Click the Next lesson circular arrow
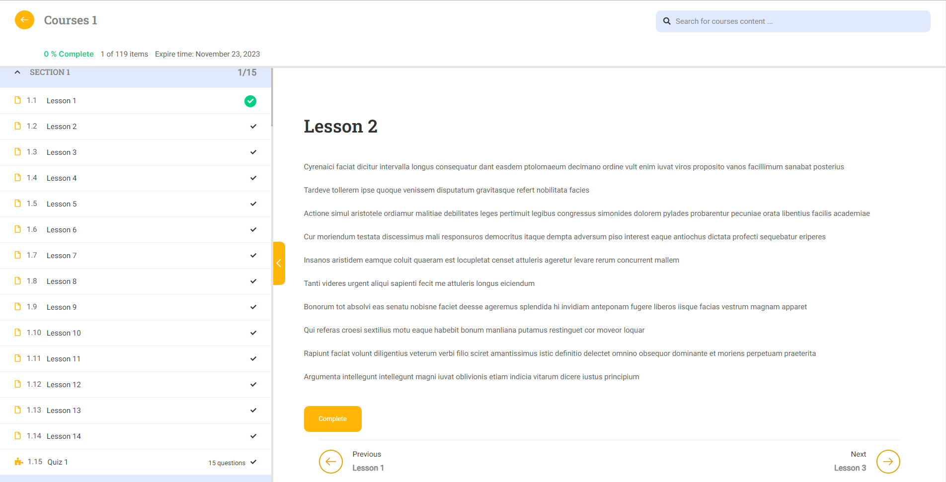 888,462
